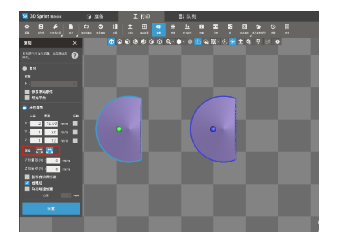Viewport: 338px width, 241px height.
Task: Click the open folder import icon
Action: pos(258,27)
